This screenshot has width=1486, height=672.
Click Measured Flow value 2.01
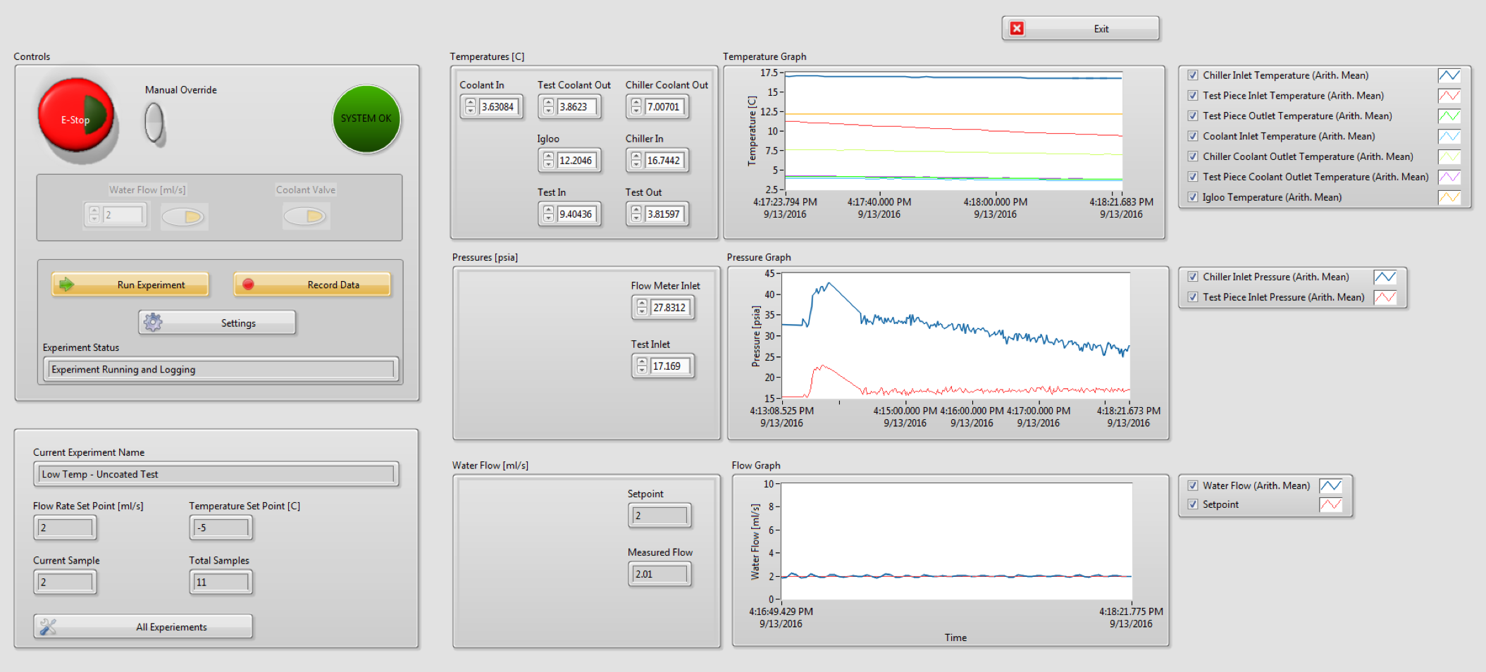point(660,574)
